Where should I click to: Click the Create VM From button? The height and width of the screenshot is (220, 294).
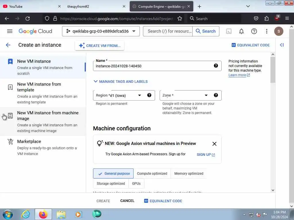(x=100, y=46)
